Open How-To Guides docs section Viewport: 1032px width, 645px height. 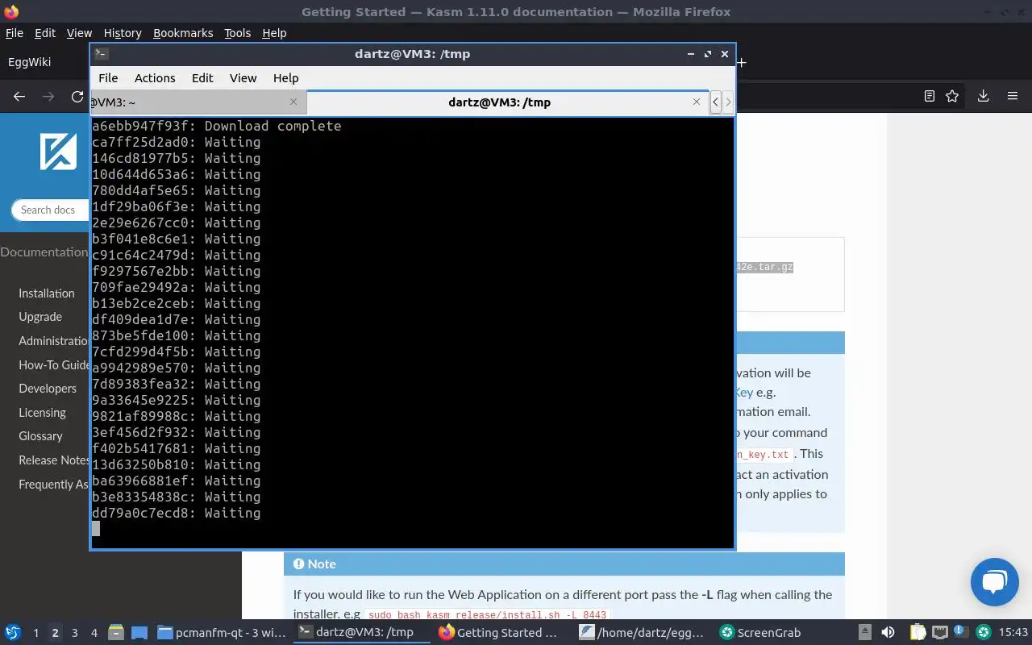tap(53, 365)
